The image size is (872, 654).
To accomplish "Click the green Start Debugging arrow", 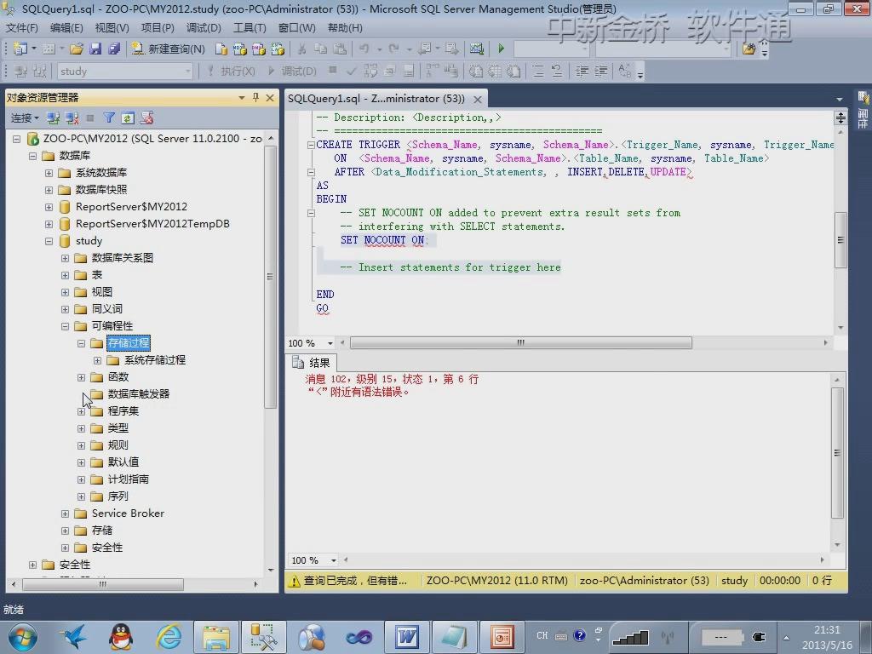I will [501, 49].
